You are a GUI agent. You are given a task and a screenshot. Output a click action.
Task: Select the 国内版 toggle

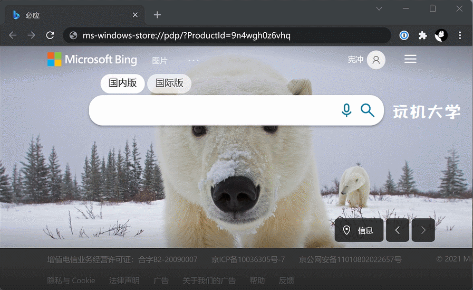click(122, 83)
